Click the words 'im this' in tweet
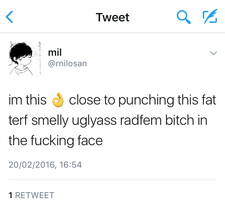This screenshot has height=209, width=225. (x=27, y=100)
